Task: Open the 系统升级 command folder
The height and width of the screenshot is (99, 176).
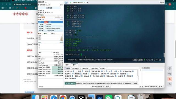Action: tap(94, 68)
